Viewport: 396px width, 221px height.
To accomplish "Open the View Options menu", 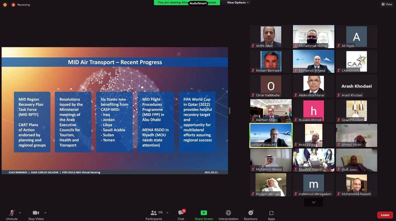I will 238,3.
